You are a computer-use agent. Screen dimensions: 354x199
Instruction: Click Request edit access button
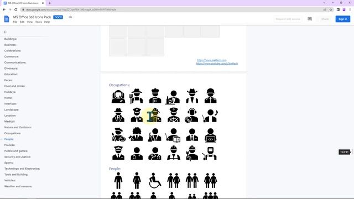coord(288,19)
